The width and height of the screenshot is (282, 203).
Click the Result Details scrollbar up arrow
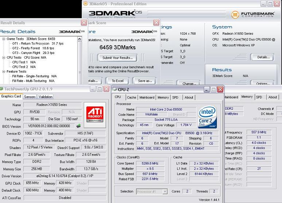tap(80, 39)
